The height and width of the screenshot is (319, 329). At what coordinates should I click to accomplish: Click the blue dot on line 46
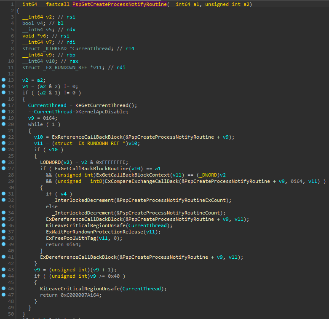pyautogui.click(x=3, y=288)
